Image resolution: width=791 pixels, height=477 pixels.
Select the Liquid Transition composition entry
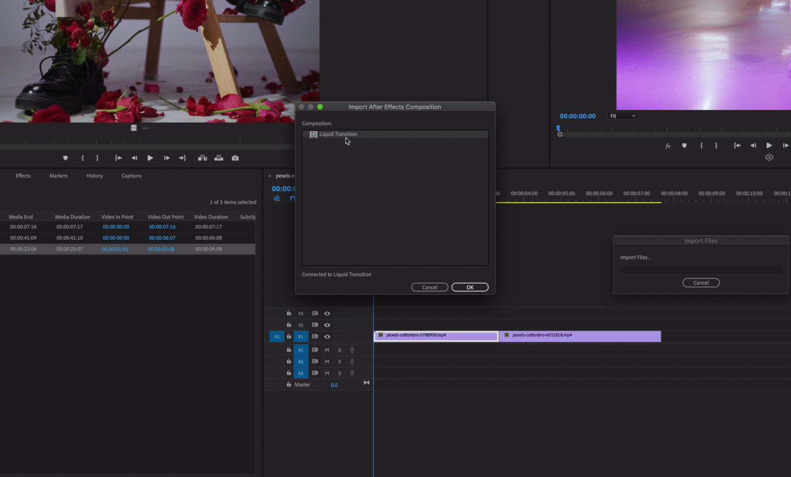[338, 134]
